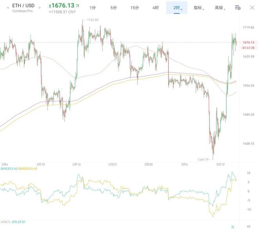Select the 5分 timeframe tab

coord(113,8)
